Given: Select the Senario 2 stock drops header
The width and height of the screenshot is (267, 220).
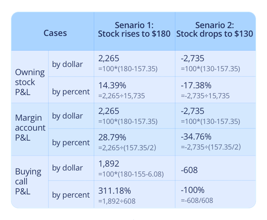Looking at the screenshot, I should tap(215, 30).
